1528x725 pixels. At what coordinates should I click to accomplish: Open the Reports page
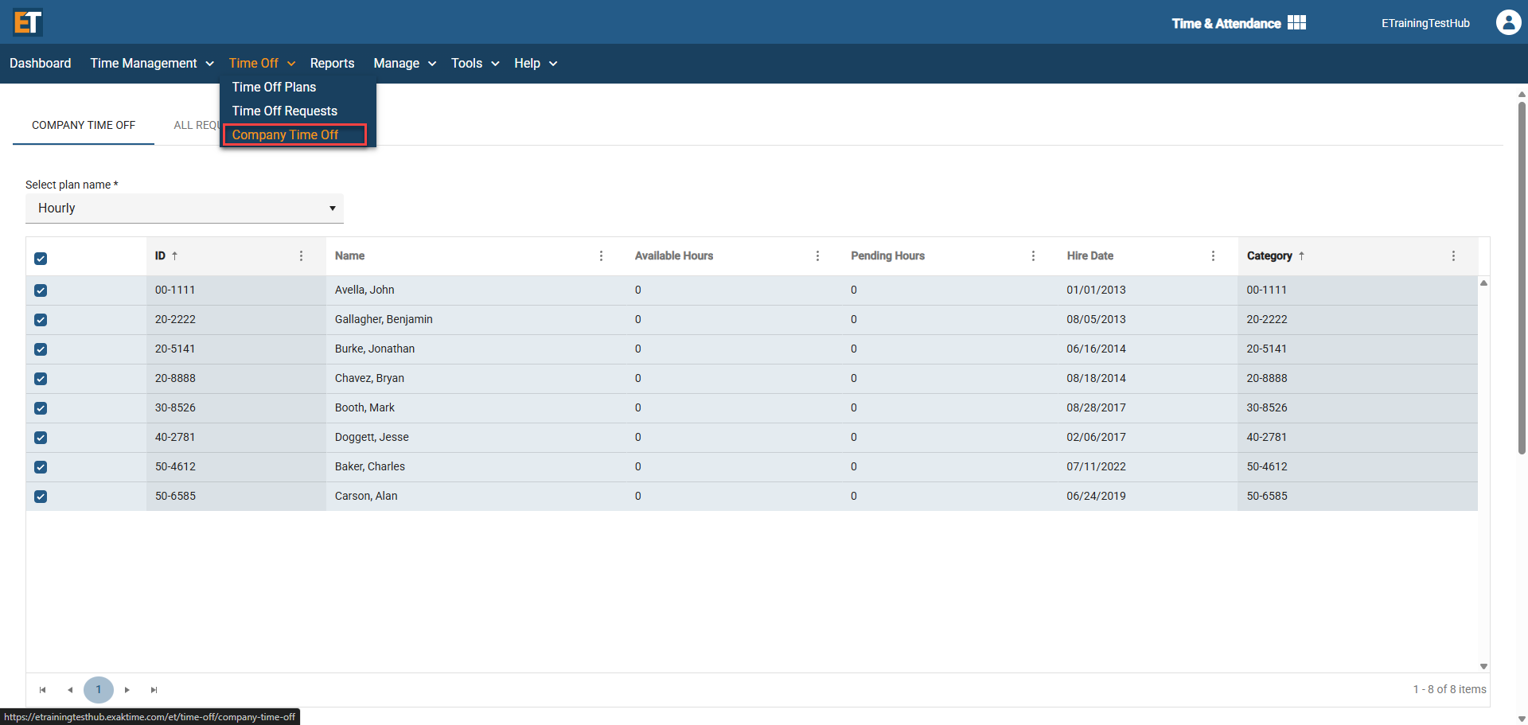(332, 64)
